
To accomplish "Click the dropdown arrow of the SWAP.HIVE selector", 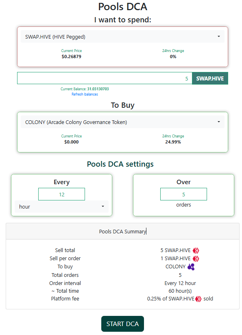I will [219, 37].
